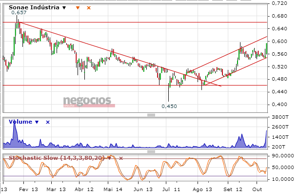Screen dimensions: 299x194
Task: Grab the divider handle above Stochastic panel
Action: [x=151, y=151]
